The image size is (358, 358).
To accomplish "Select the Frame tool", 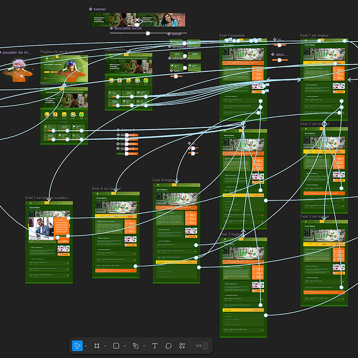I will coord(97,346).
